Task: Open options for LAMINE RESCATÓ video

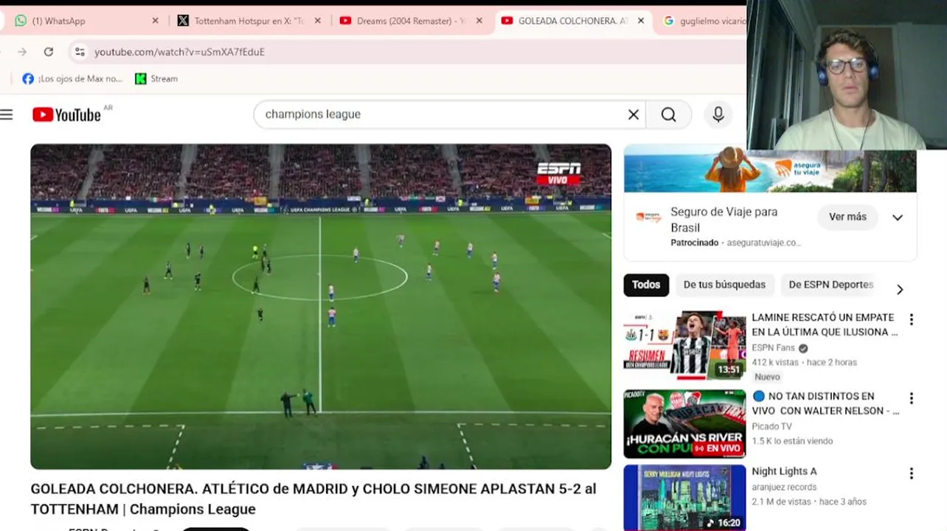Action: click(911, 319)
